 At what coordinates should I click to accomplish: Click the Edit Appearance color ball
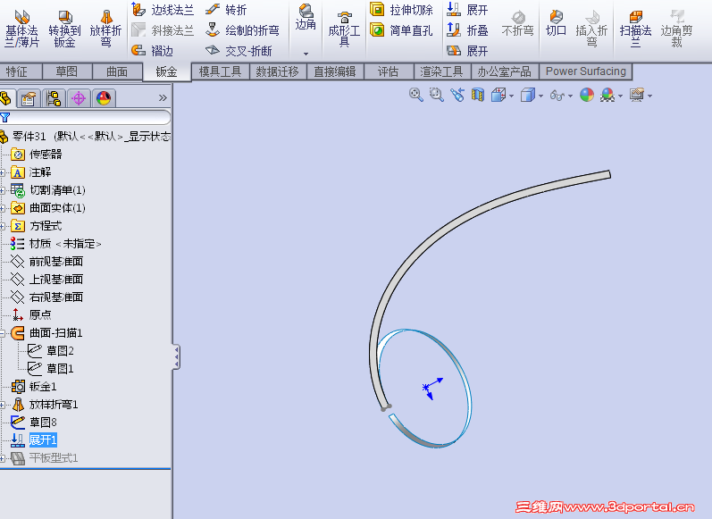tap(587, 95)
